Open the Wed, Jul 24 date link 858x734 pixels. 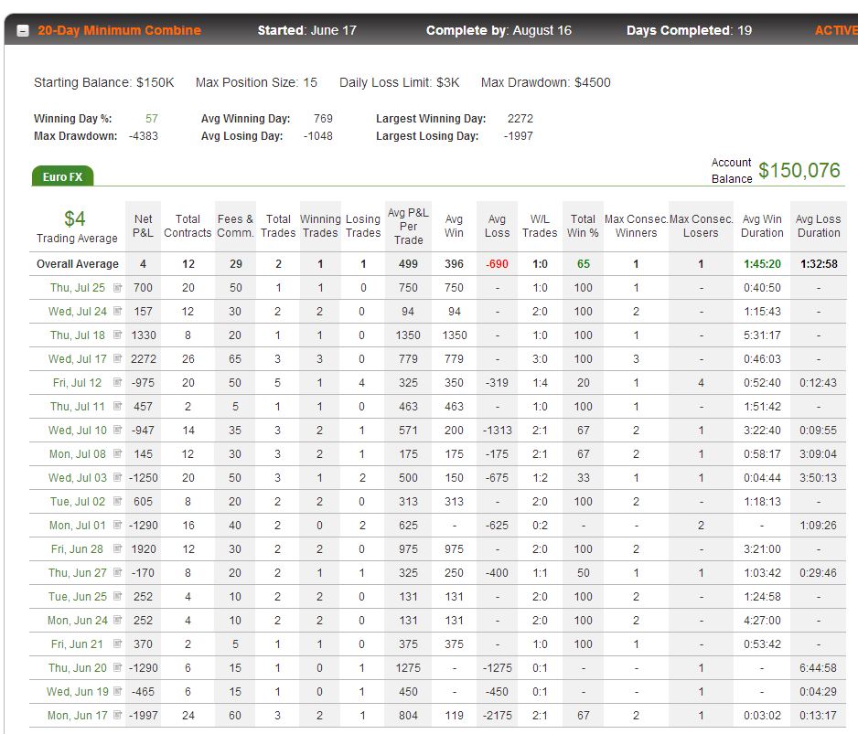pyautogui.click(x=77, y=311)
